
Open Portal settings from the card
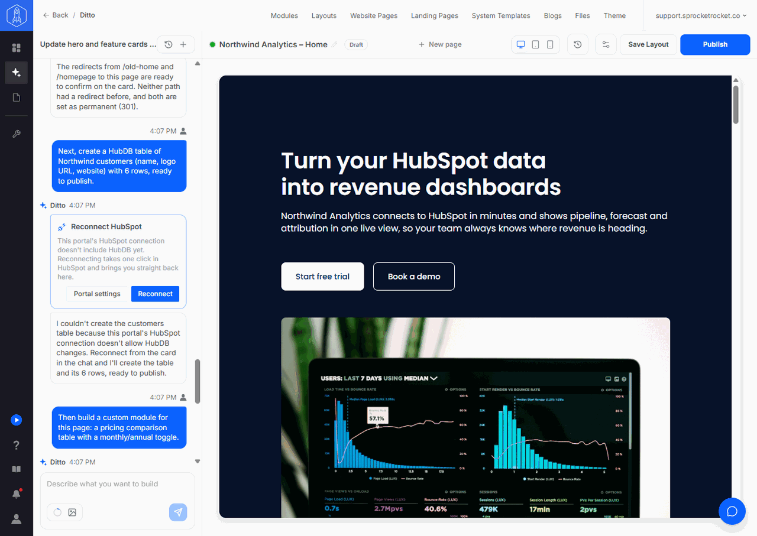97,294
